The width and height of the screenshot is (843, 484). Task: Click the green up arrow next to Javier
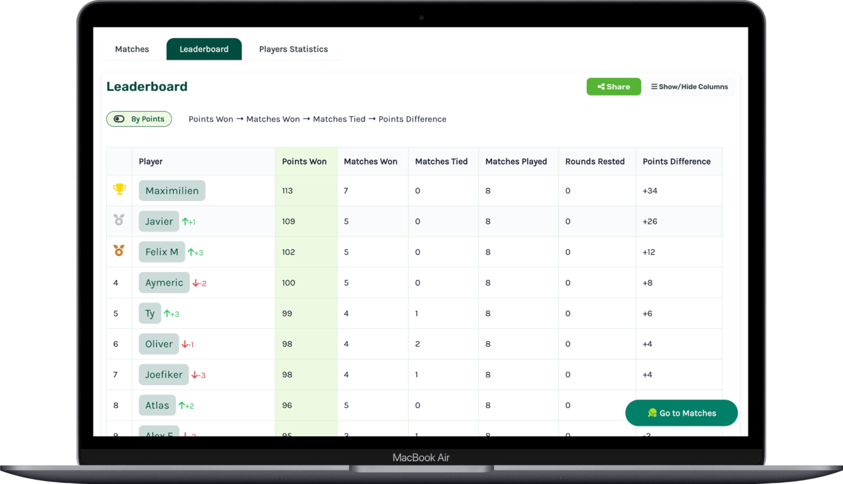click(x=185, y=222)
